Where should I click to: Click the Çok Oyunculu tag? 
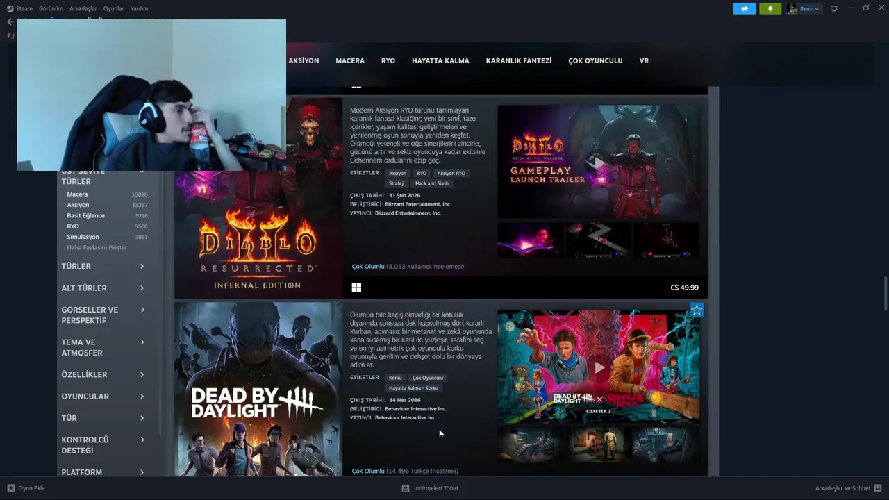click(428, 378)
